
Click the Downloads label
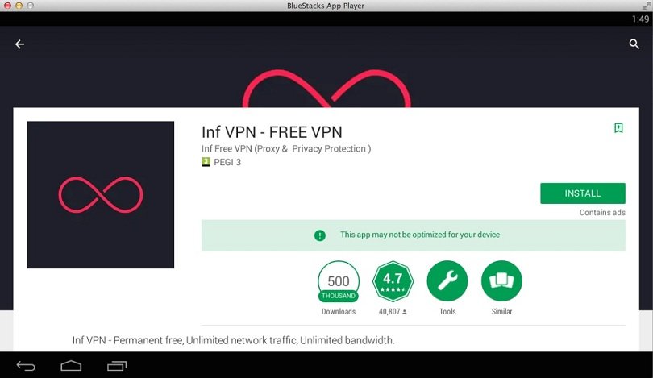click(x=339, y=311)
